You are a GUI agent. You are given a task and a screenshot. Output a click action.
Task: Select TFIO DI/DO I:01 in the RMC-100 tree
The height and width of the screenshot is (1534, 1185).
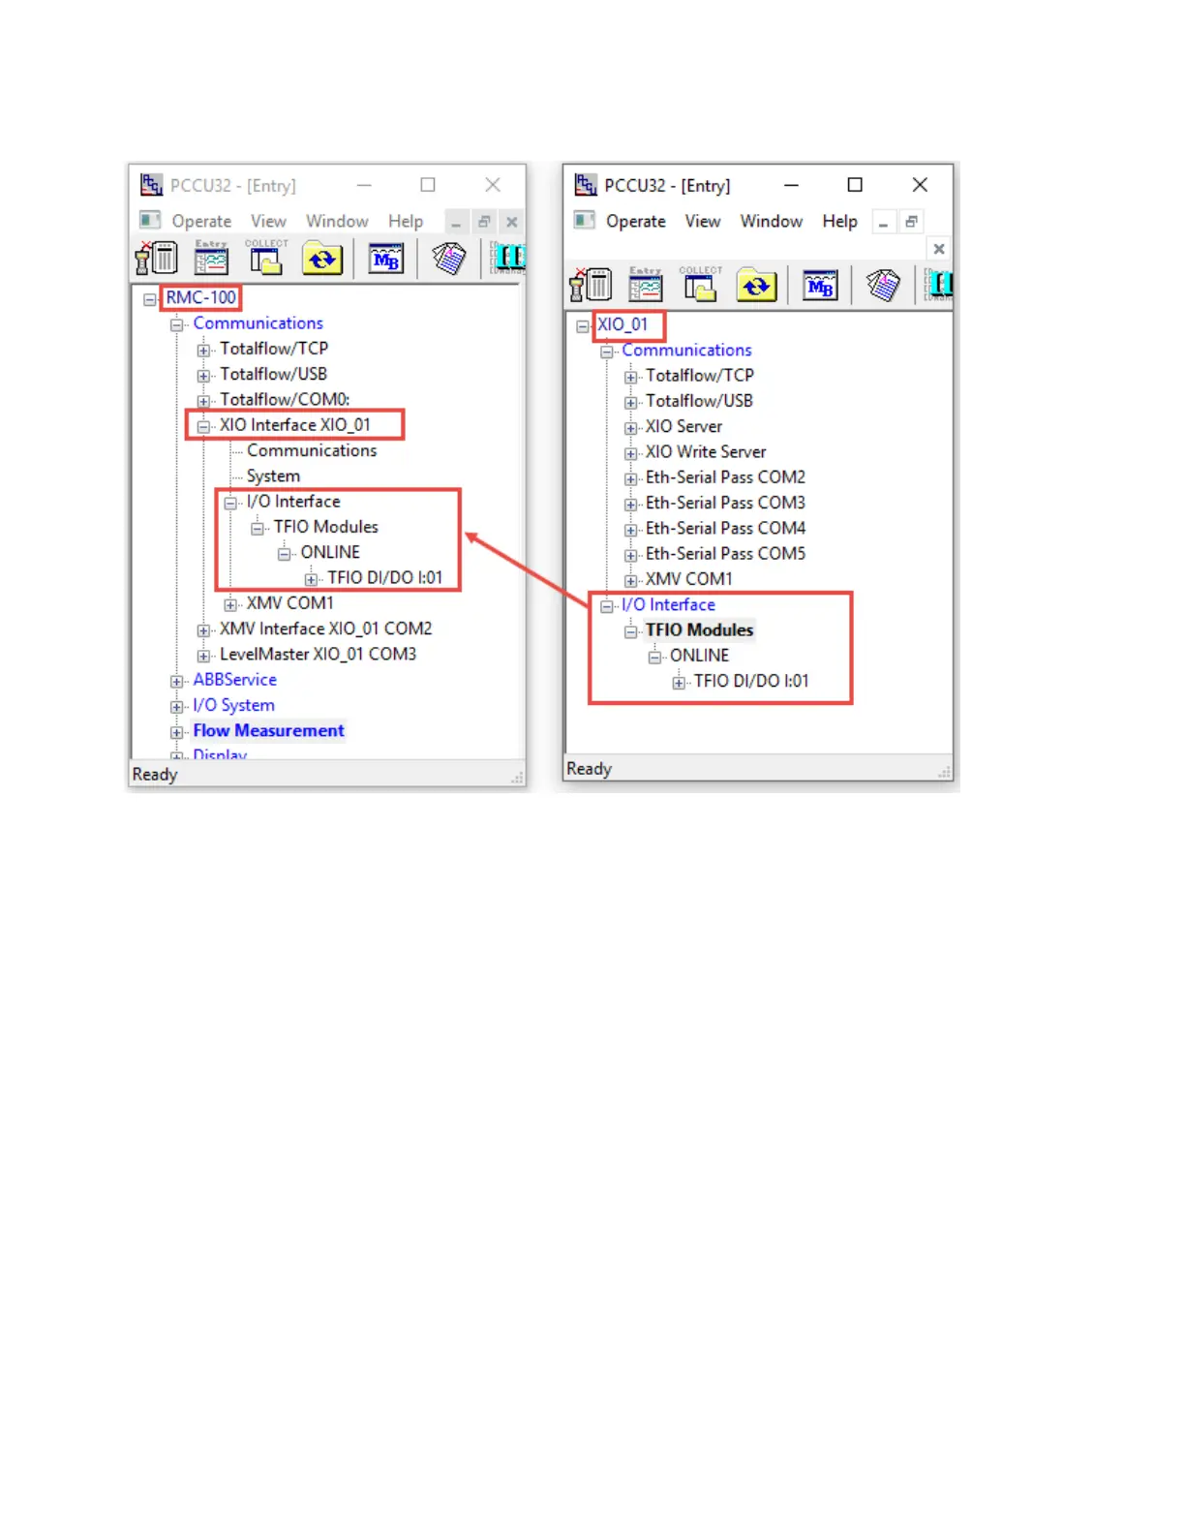click(x=384, y=577)
